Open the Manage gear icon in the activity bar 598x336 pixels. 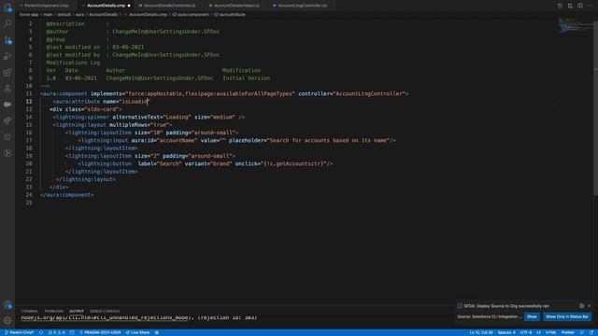coord(7,321)
